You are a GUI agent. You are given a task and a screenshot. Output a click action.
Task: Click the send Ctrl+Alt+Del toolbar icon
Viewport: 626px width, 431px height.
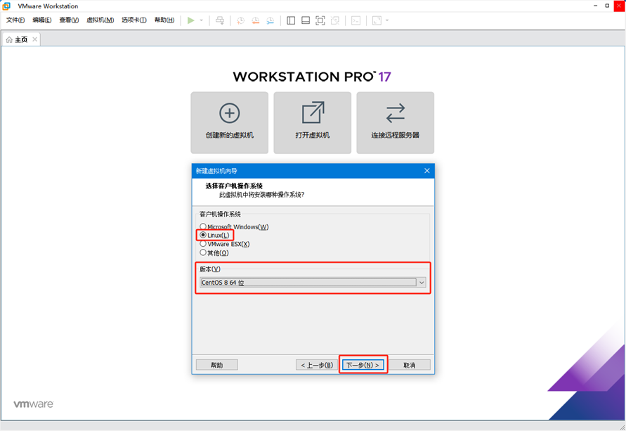(x=220, y=20)
